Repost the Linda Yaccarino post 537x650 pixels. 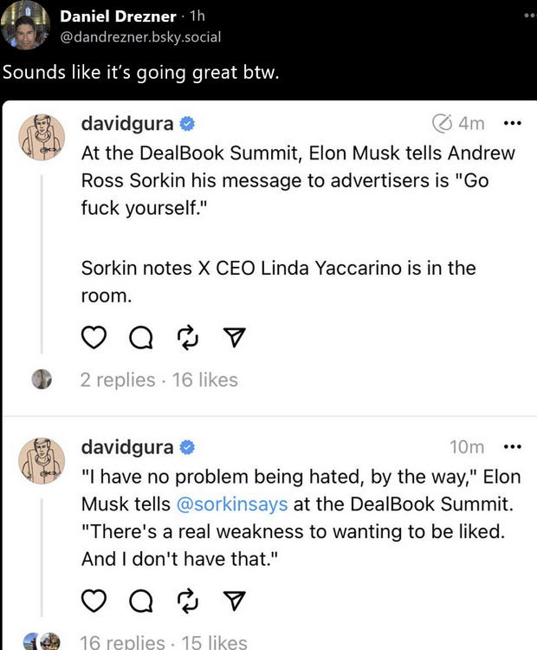click(187, 338)
